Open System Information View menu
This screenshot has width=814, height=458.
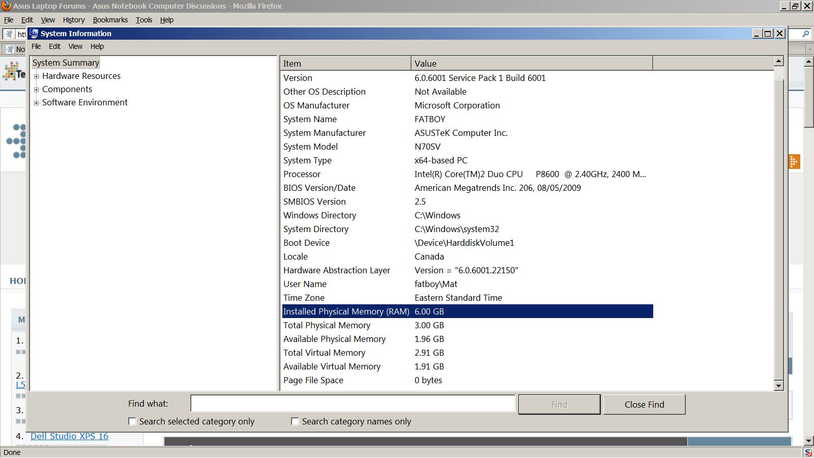(75, 46)
